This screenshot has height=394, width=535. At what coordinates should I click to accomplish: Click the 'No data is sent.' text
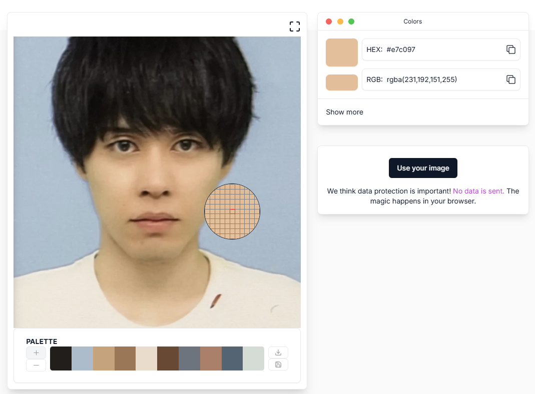[x=478, y=191]
